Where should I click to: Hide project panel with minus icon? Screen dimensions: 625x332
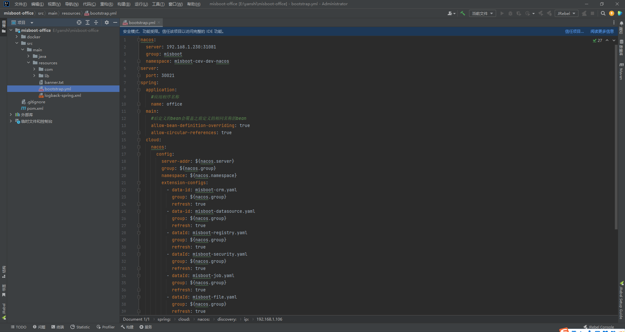pyautogui.click(x=115, y=22)
